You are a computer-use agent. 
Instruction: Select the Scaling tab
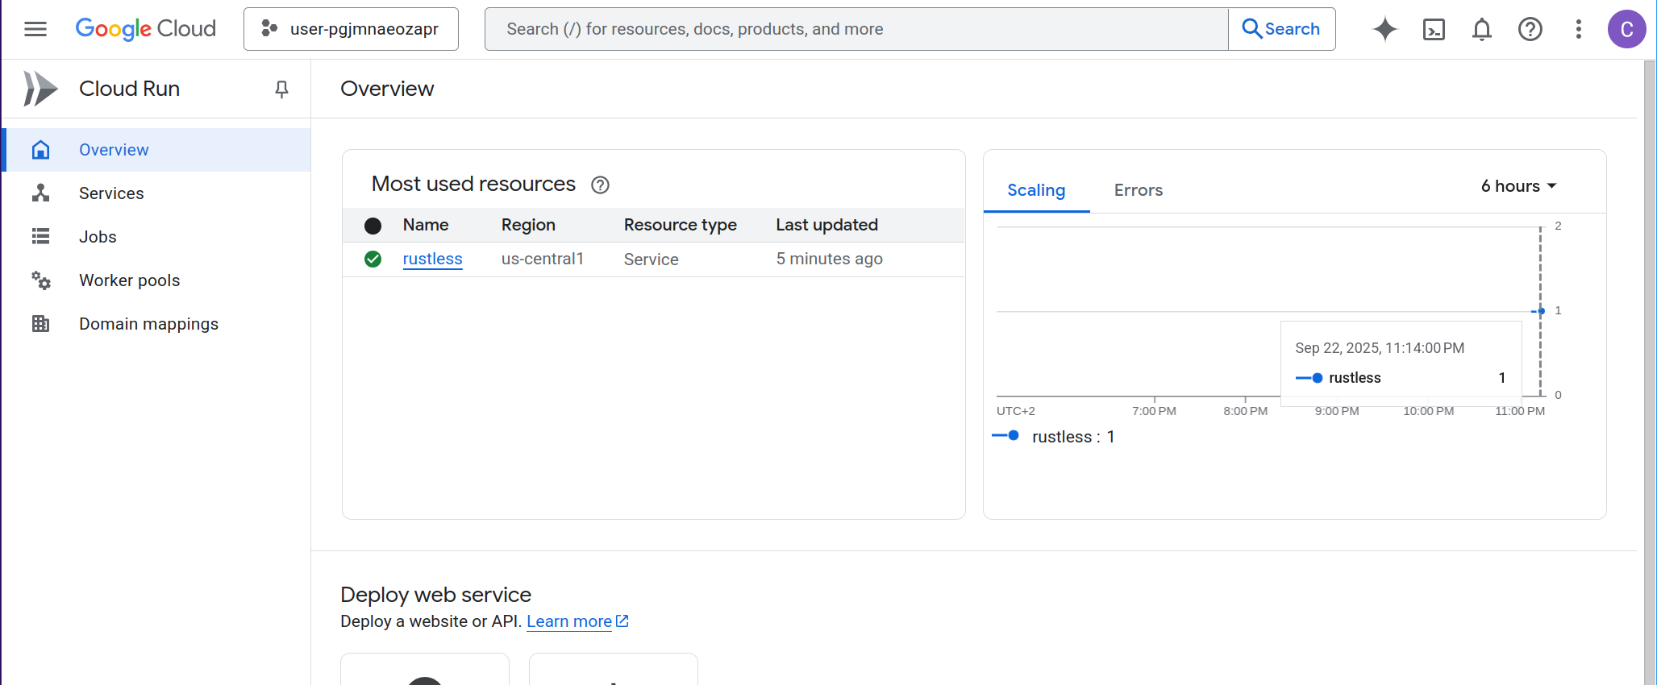(x=1036, y=190)
